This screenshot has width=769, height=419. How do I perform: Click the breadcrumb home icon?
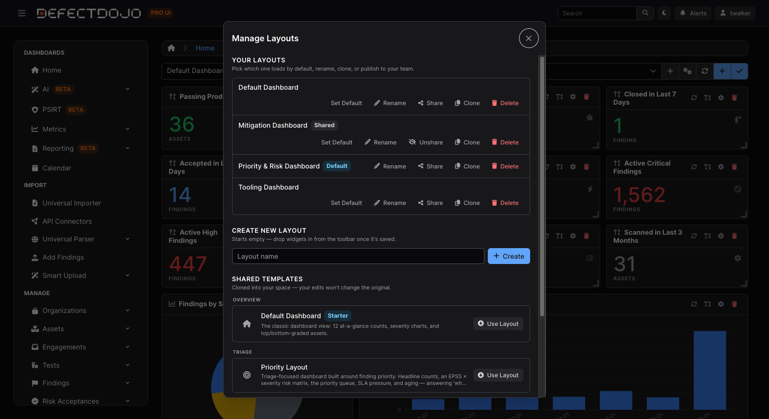tap(171, 48)
